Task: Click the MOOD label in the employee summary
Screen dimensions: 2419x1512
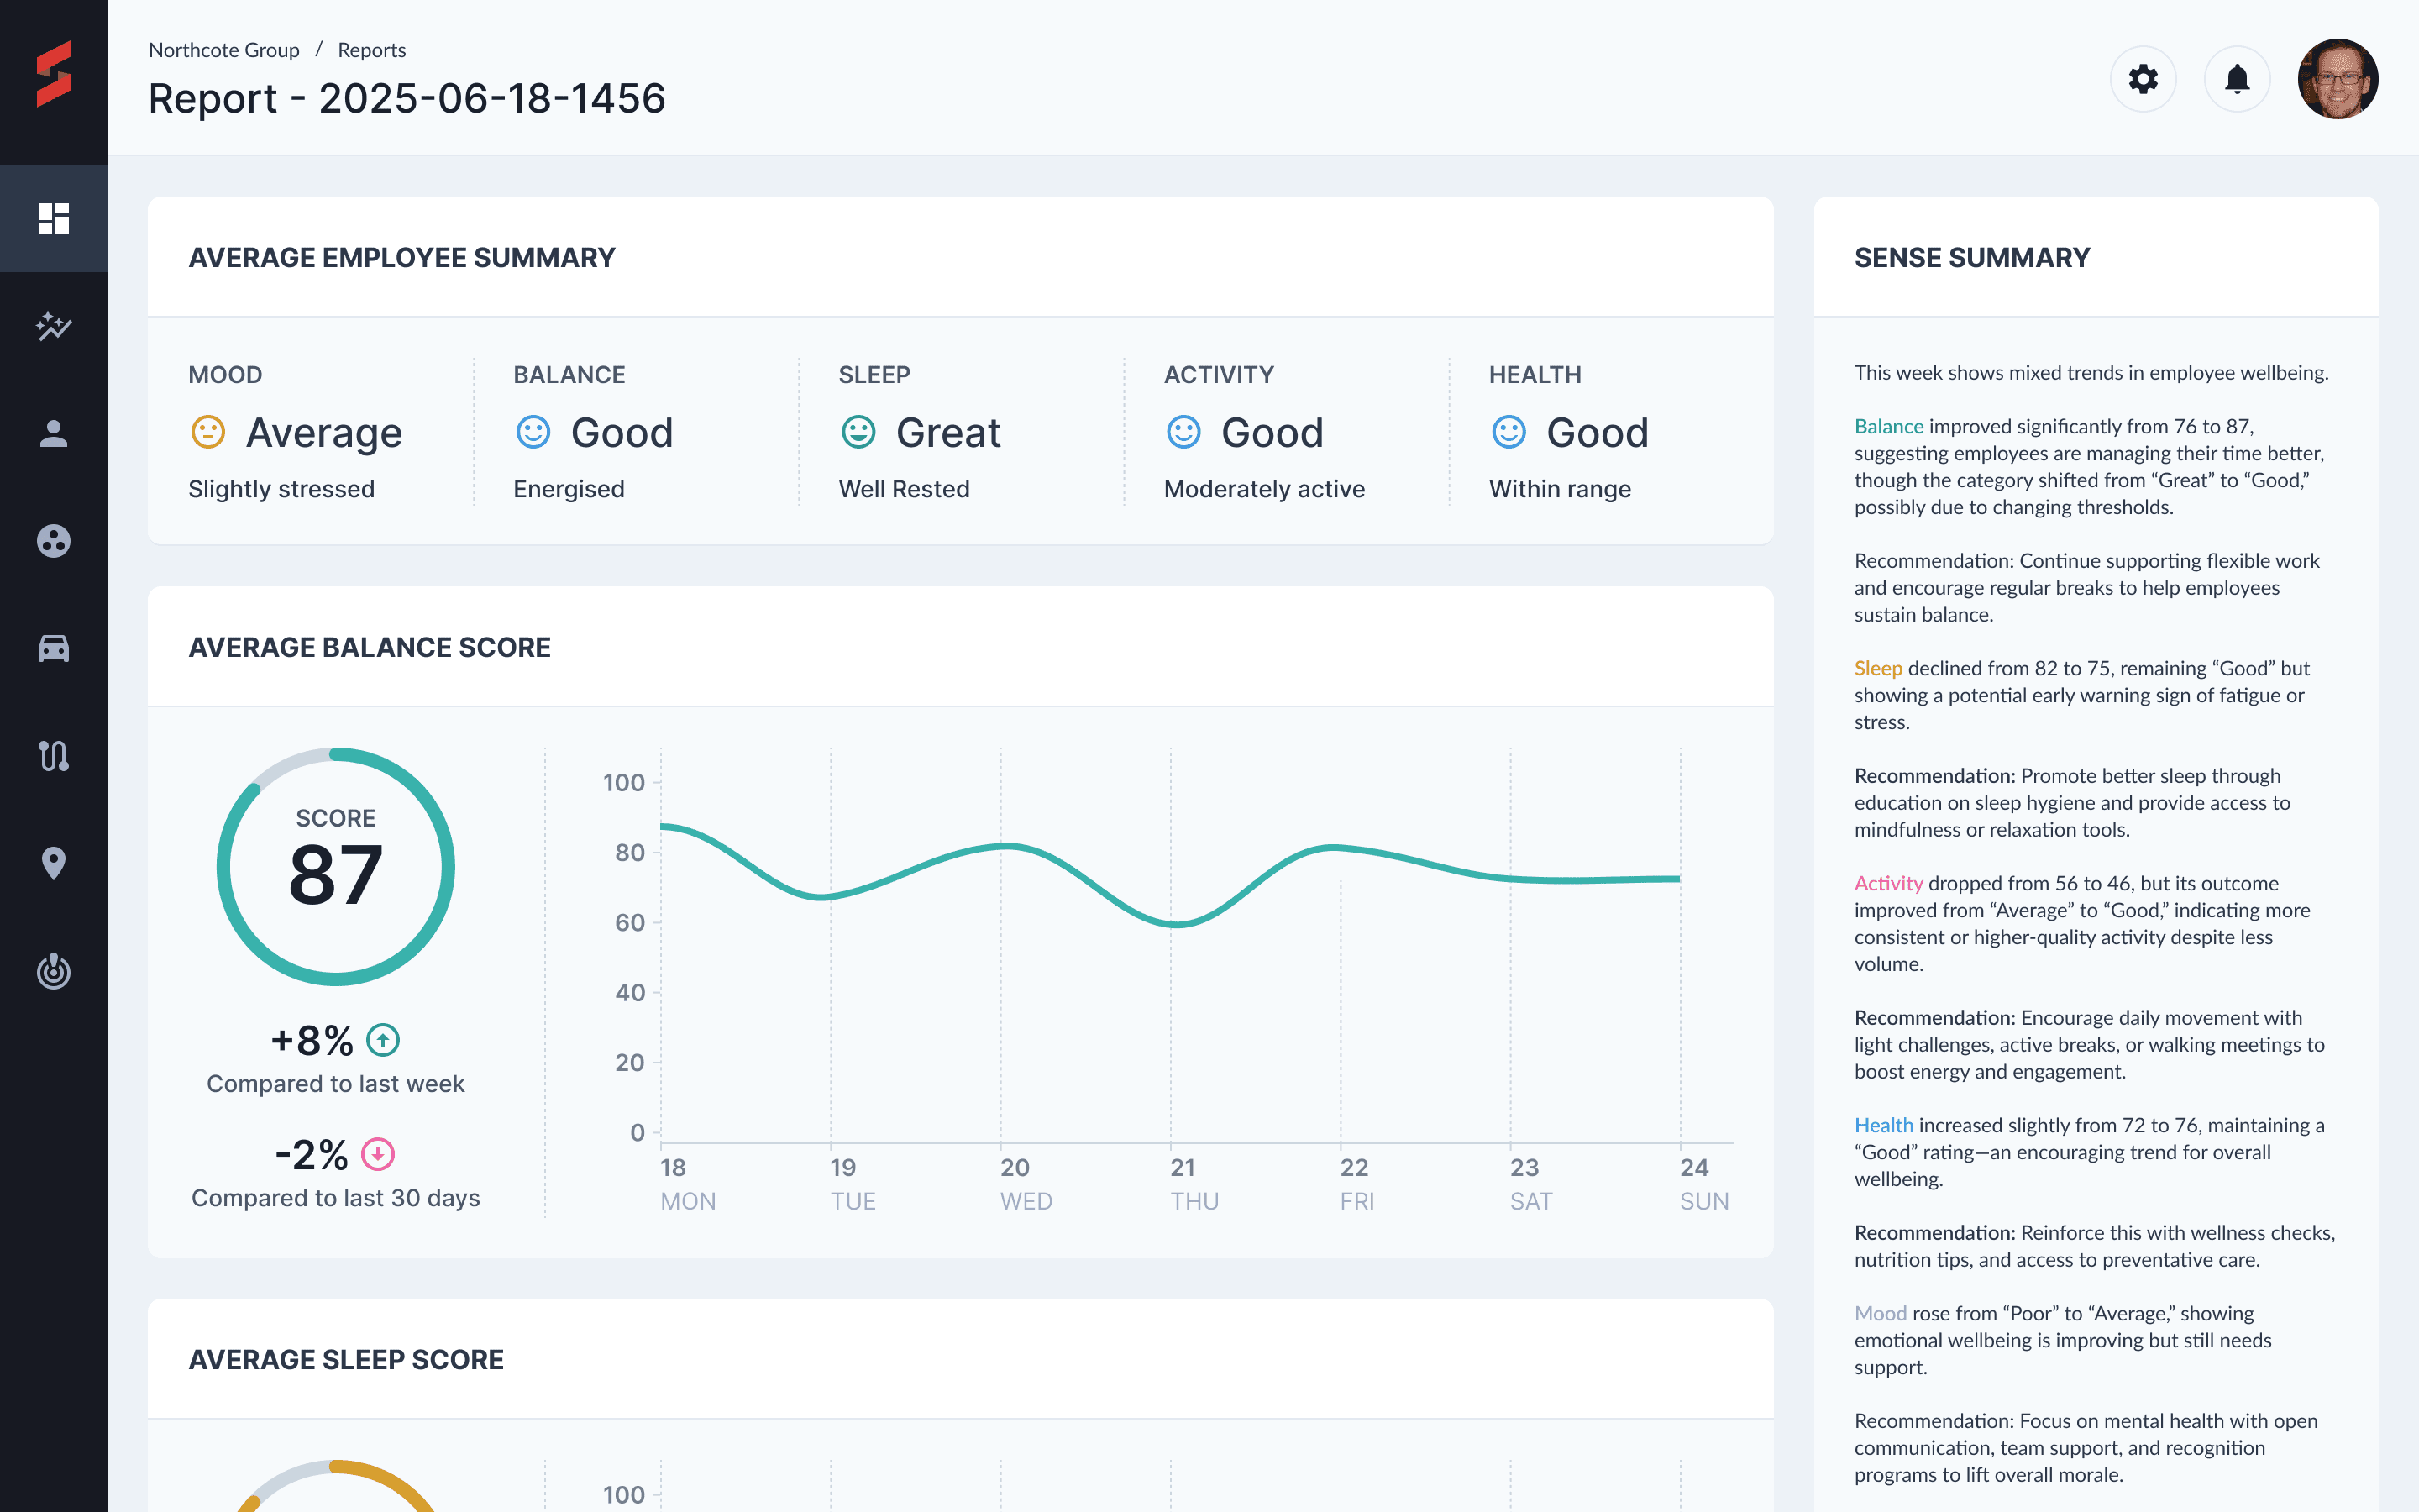Action: point(225,374)
